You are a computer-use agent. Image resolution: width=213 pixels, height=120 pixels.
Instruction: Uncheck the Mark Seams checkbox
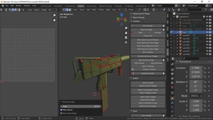click(61, 110)
